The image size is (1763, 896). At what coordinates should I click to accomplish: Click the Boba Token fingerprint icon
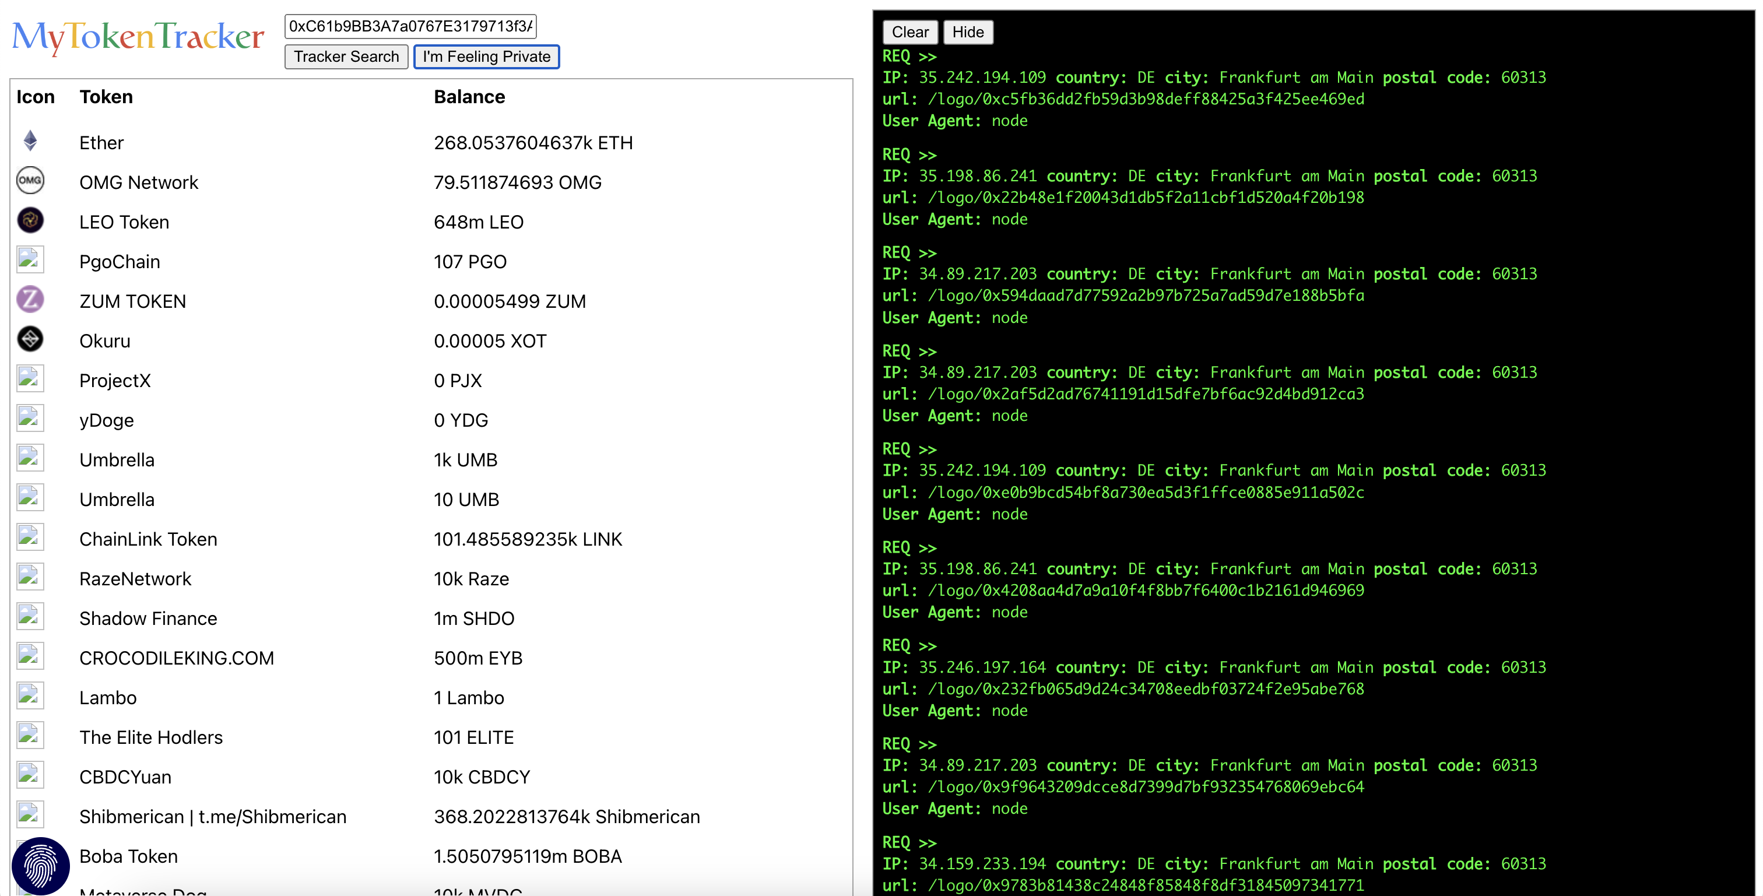(x=41, y=866)
